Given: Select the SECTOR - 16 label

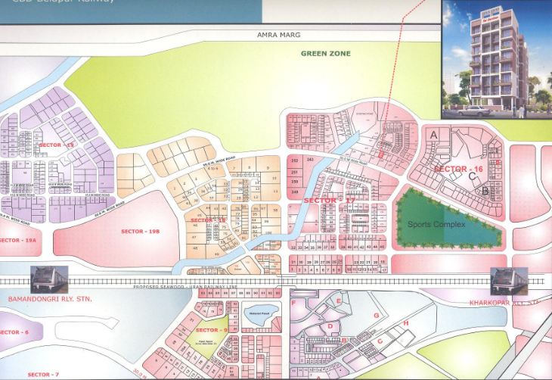Looking at the screenshot, I should click(x=459, y=169).
